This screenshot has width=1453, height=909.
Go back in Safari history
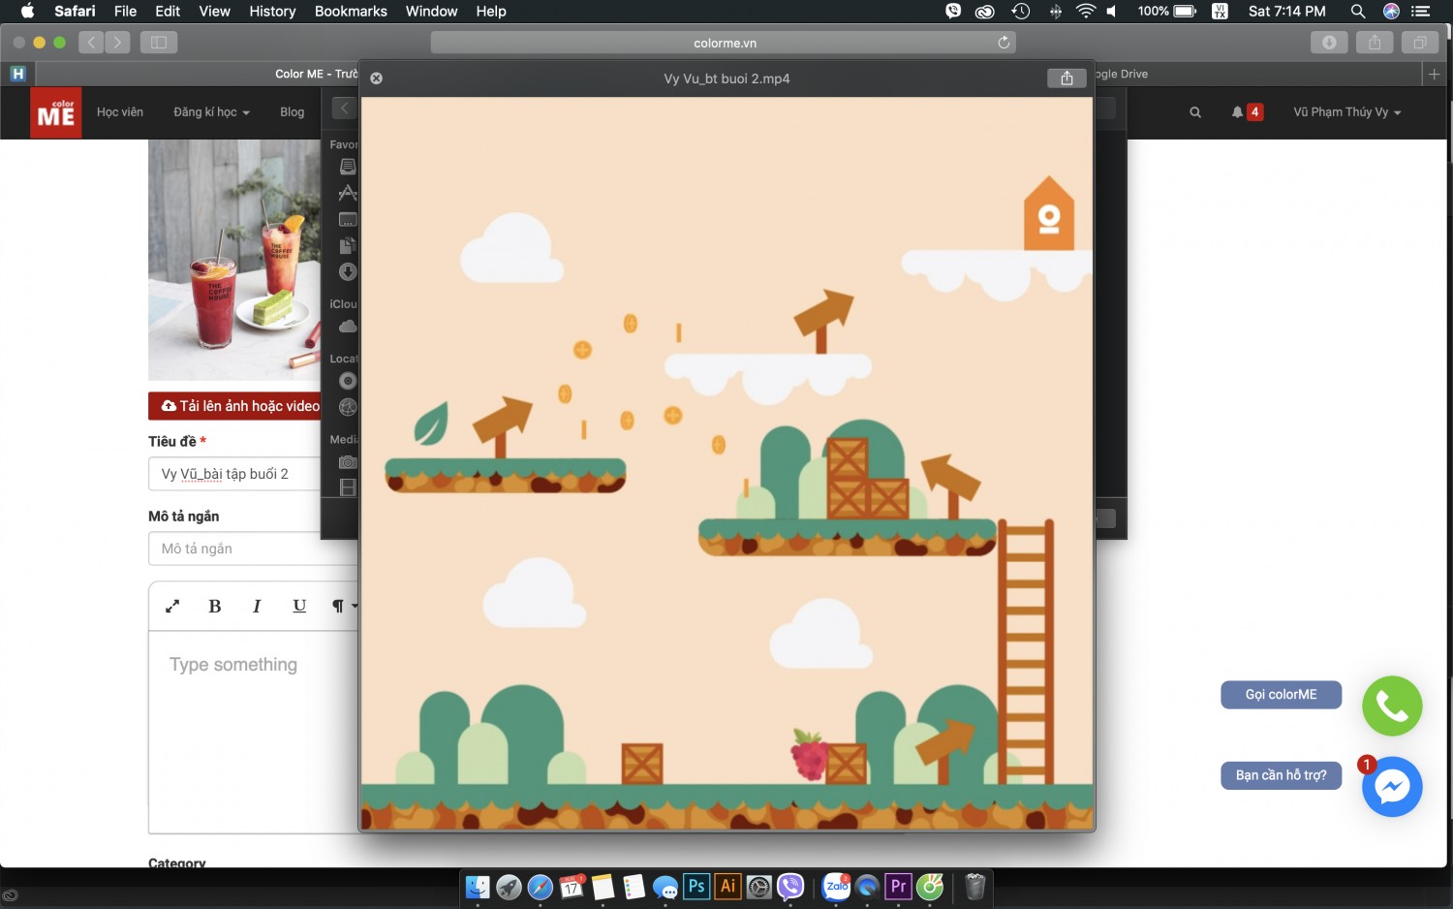tap(91, 43)
